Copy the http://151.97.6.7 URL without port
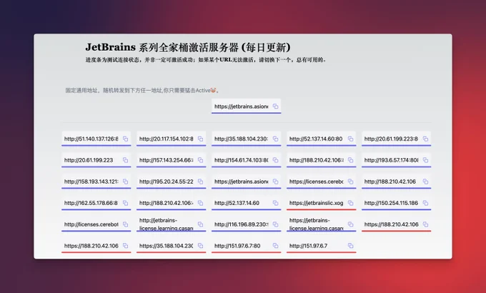486x293 pixels. pos(350,246)
